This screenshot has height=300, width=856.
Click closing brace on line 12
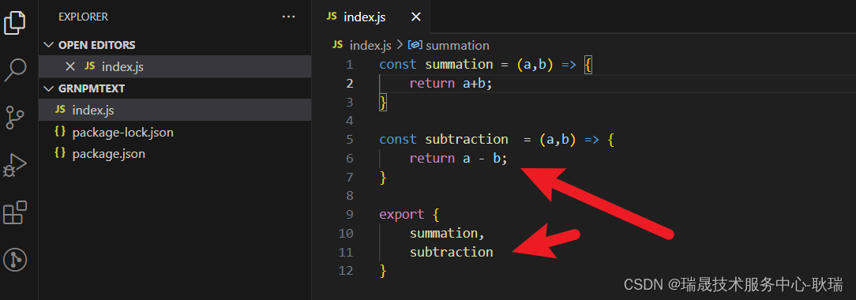pos(383,270)
